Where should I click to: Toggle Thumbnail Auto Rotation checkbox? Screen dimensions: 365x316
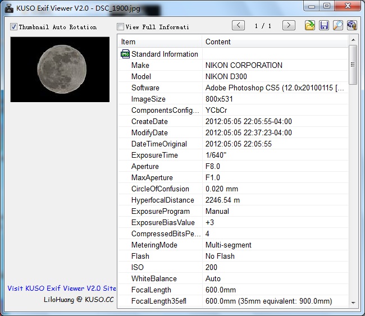(14, 27)
